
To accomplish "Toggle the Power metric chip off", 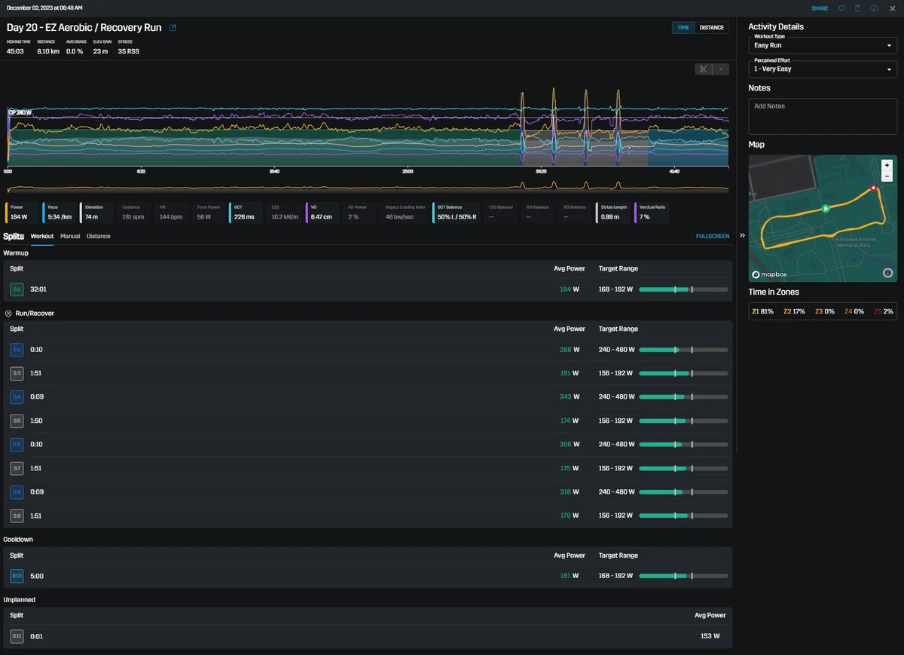I will (22, 212).
